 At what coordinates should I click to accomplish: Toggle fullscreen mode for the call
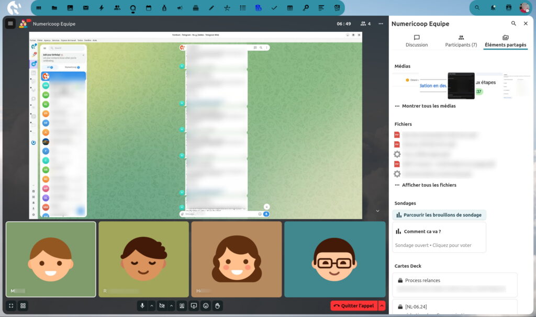[x=11, y=305]
